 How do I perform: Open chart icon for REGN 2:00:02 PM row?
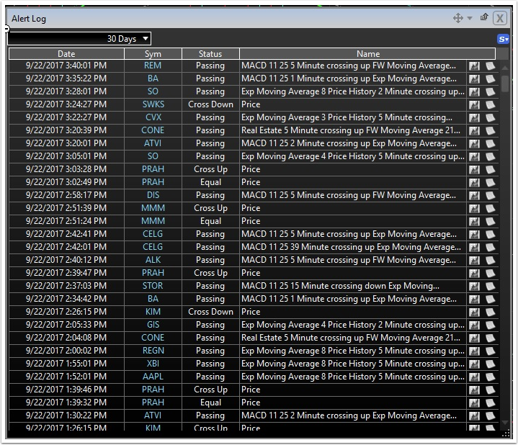[474, 351]
